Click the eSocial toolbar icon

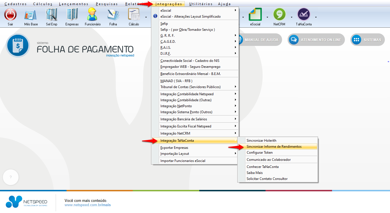click(x=255, y=15)
